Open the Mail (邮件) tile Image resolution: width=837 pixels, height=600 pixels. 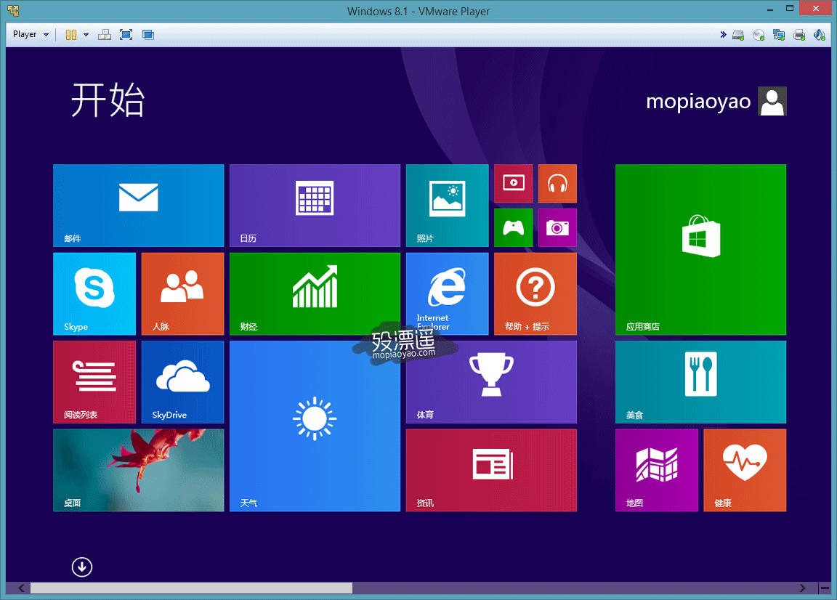pyautogui.click(x=138, y=206)
